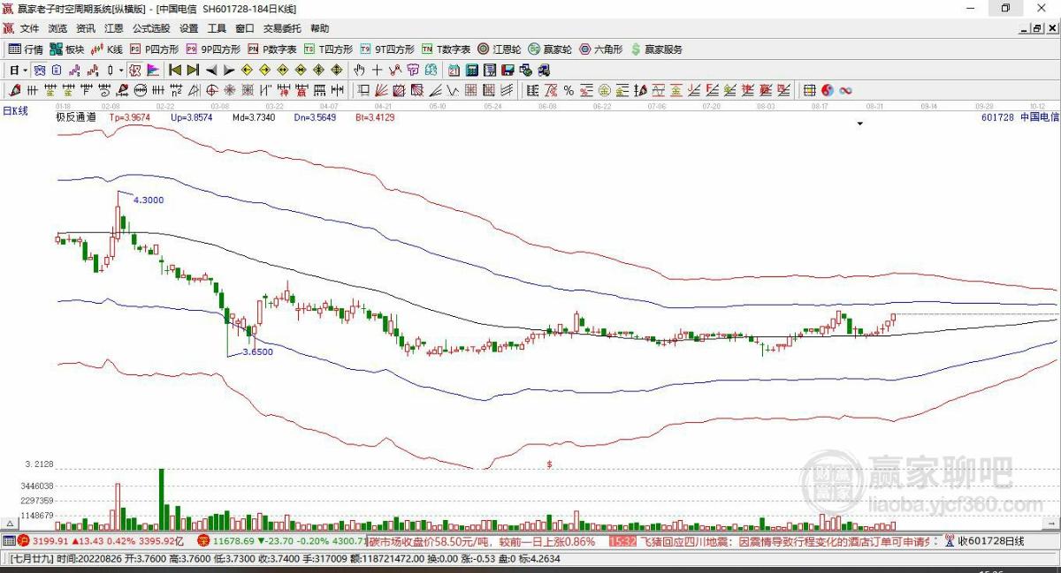Select the circle crosshair target tool
This screenshot has width=1061, height=573.
pos(212,89)
